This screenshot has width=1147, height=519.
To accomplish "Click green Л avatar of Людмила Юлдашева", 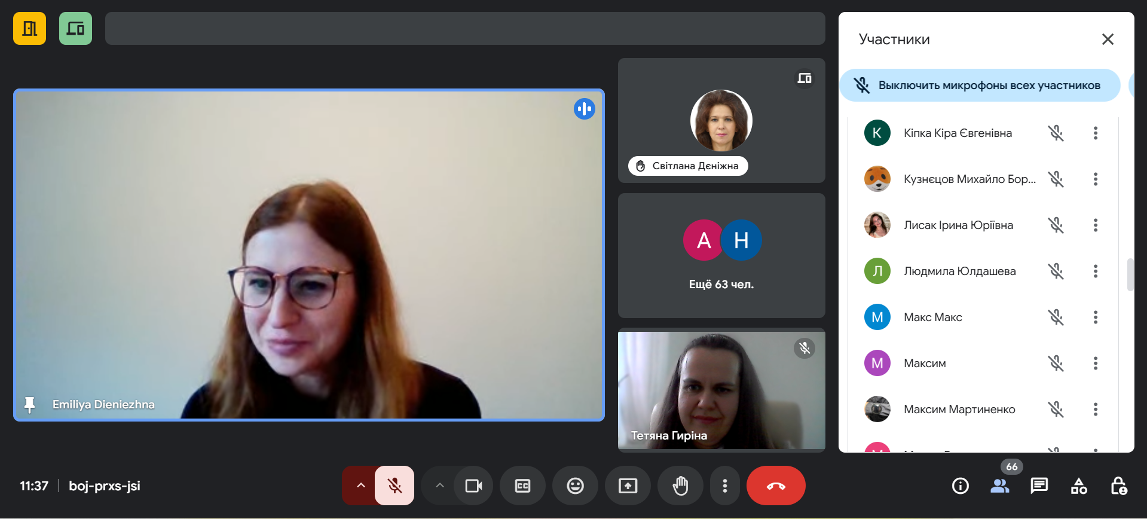I will pos(877,271).
